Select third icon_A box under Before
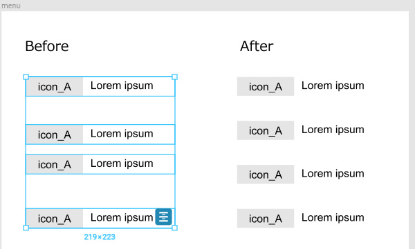Image resolution: width=415 pixels, height=249 pixels. coord(55,164)
